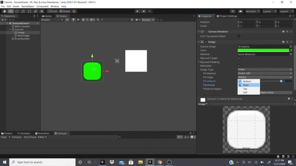Open the custom editor tools icon
The image size is (296, 166).
pos(42,11)
